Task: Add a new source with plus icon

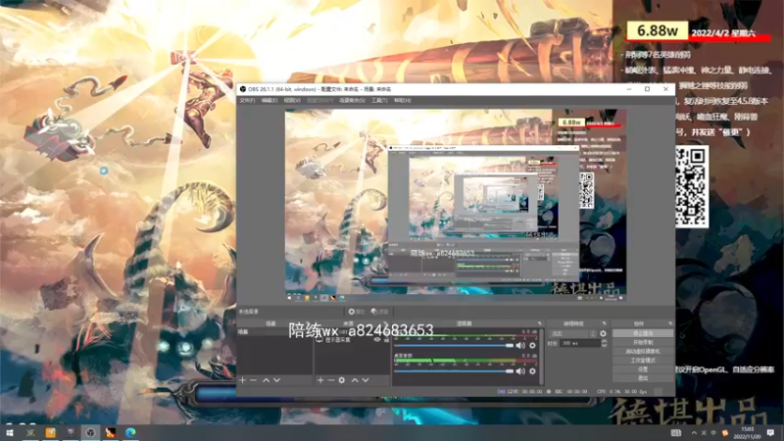Action: 320,380
